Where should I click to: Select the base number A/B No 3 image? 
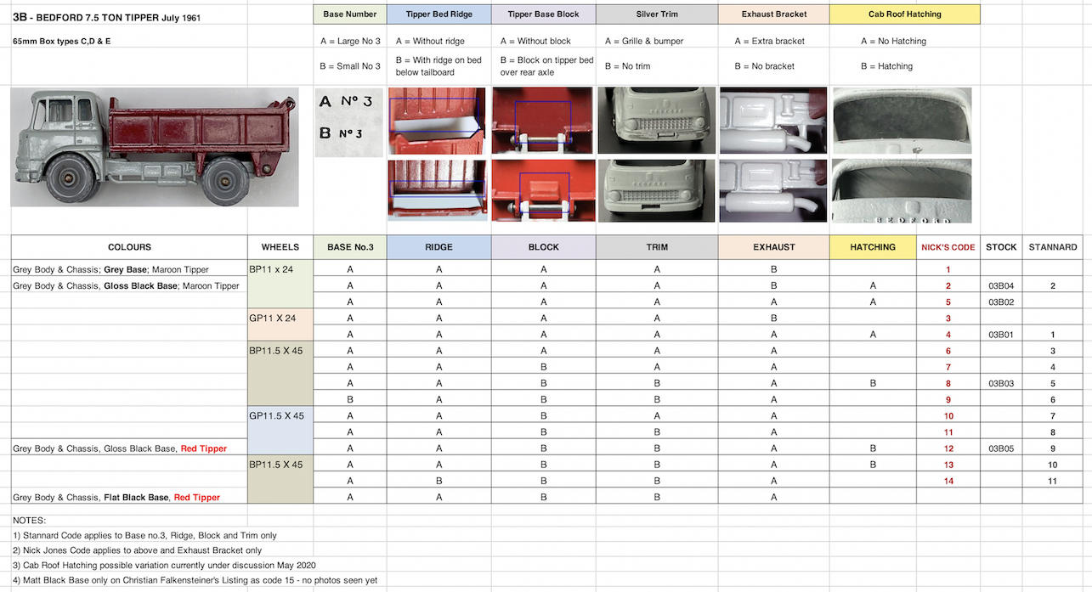349,121
